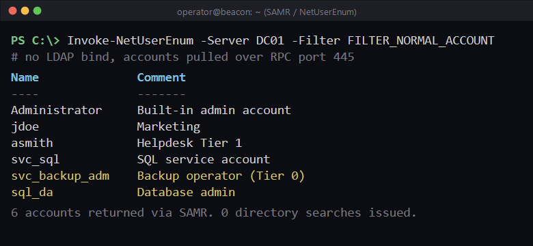
Task: Click the 'asmith' account name
Action: coord(32,143)
